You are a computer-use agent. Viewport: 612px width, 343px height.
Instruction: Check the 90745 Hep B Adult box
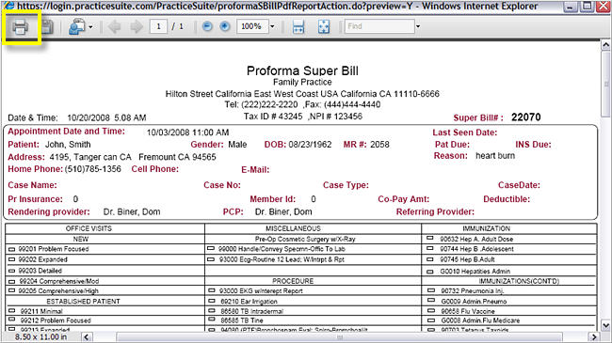point(430,259)
